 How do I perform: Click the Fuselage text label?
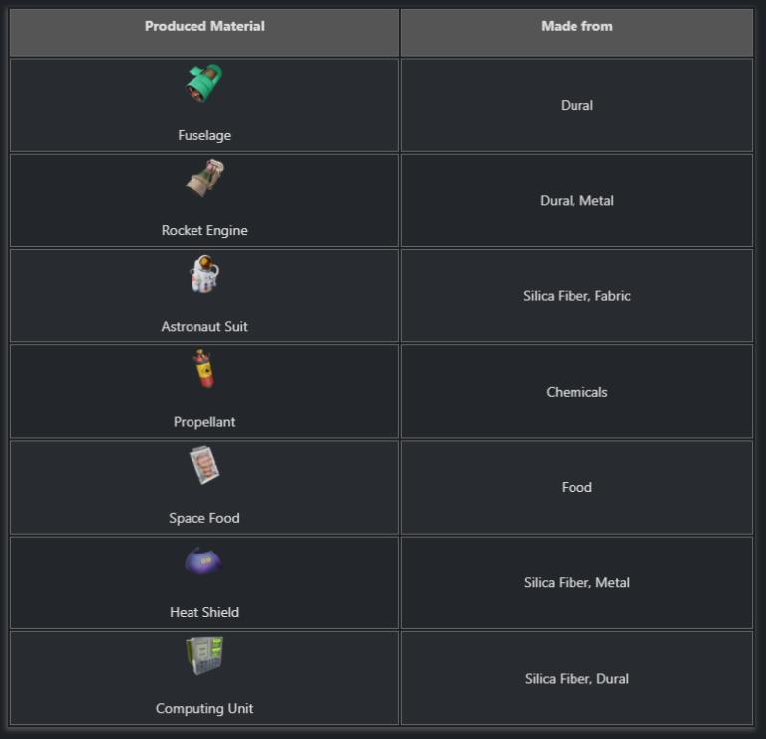204,135
